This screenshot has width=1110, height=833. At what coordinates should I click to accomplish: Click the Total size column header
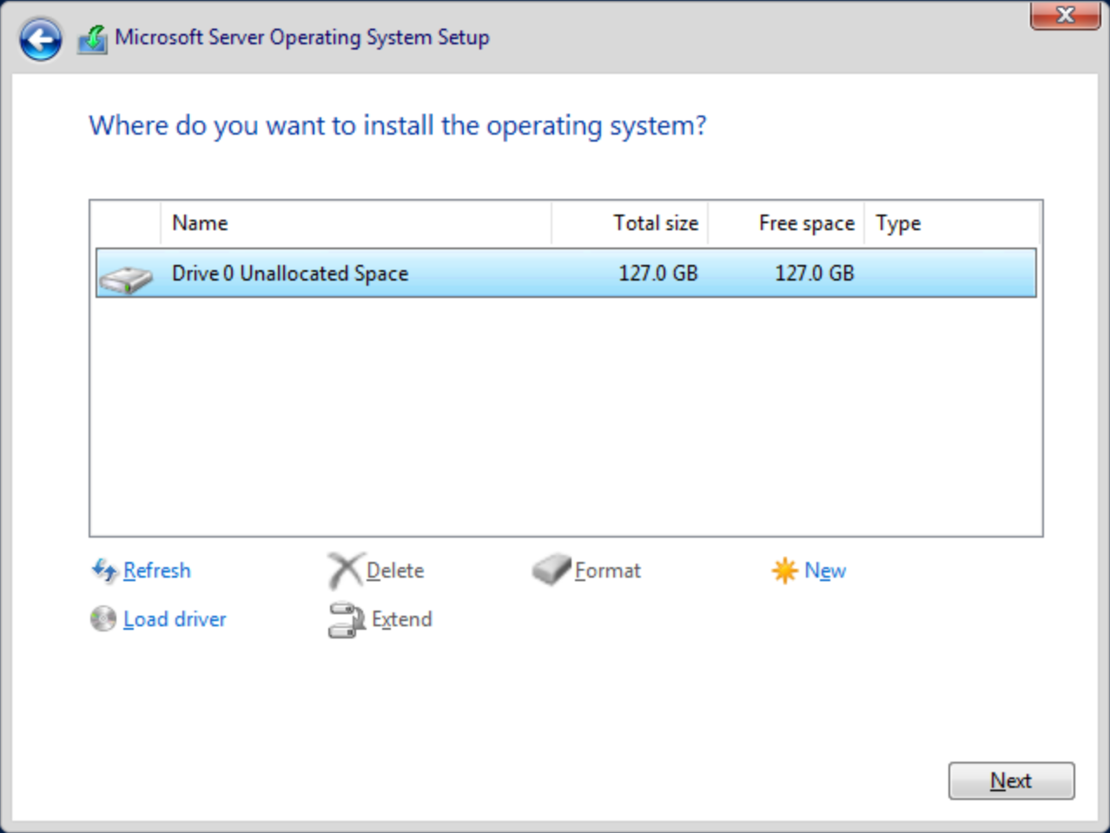pyautogui.click(x=656, y=223)
